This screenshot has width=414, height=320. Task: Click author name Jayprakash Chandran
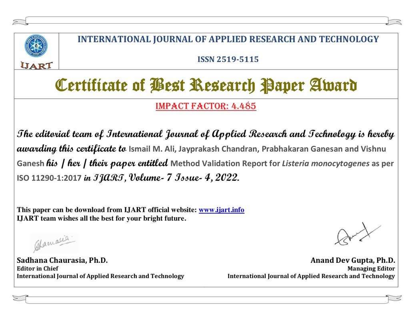point(218,149)
